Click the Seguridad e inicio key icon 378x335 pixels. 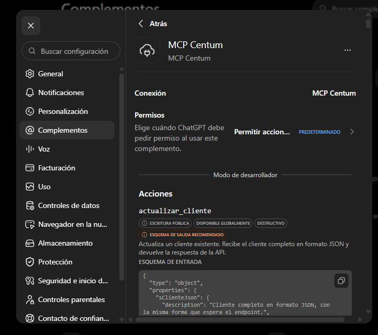click(x=30, y=281)
